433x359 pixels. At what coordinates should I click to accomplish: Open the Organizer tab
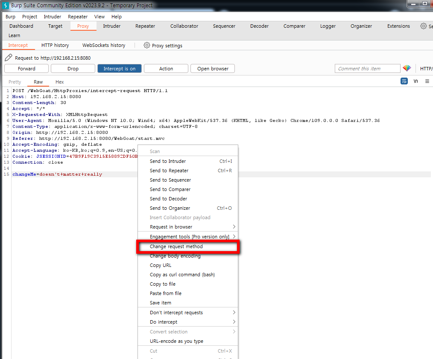click(361, 26)
